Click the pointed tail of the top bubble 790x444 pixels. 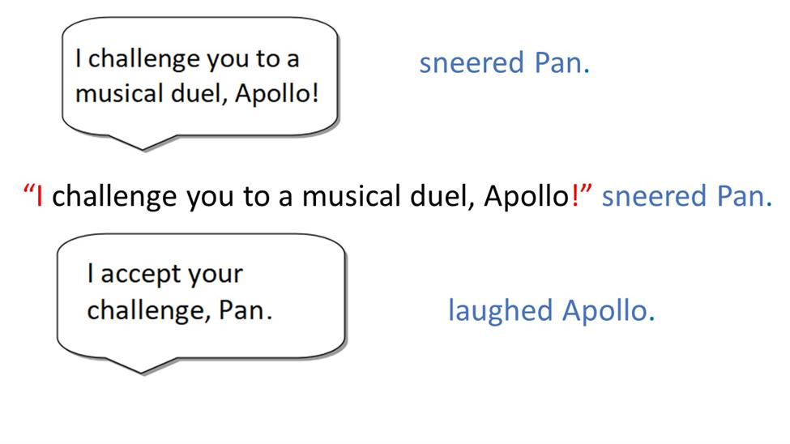143,143
